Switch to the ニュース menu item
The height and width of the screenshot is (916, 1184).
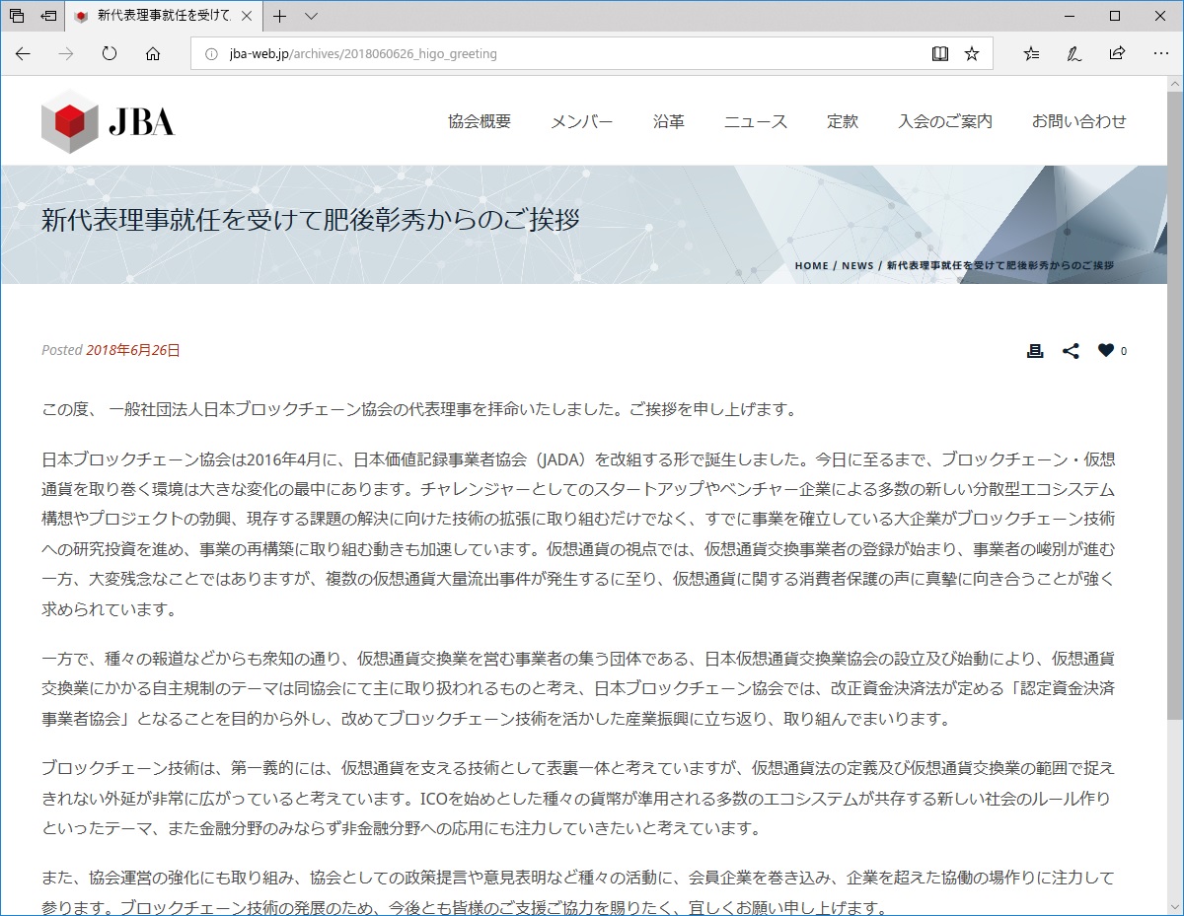pyautogui.click(x=755, y=121)
